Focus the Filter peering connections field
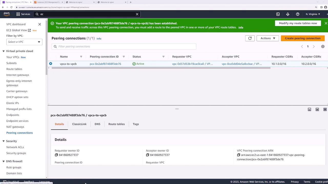Viewport: 328px width, 184px height. (x=124, y=47)
